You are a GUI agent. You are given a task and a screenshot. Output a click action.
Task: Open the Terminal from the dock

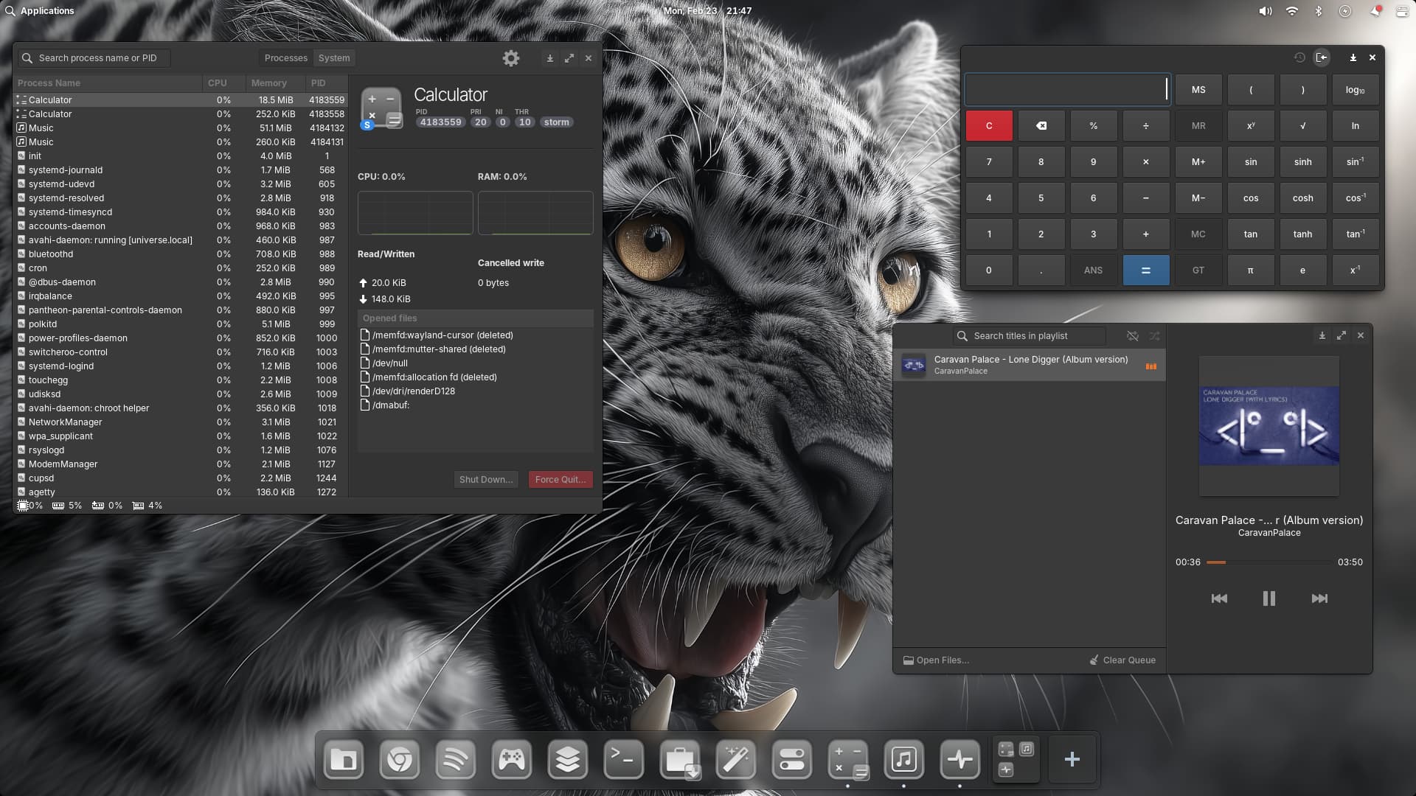(x=623, y=760)
